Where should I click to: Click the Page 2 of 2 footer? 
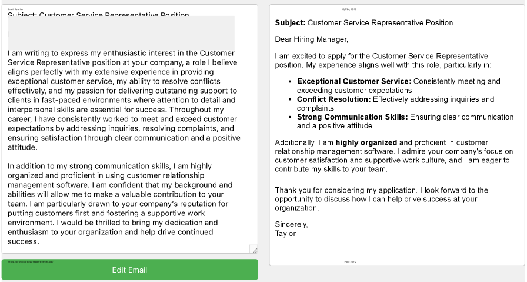[350, 261]
